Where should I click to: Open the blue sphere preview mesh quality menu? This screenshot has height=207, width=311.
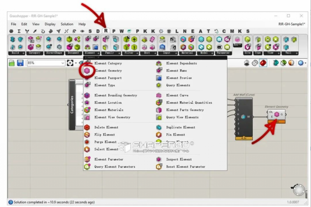pos(302,63)
